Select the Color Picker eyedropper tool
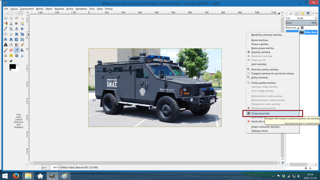The image size is (320, 180). (x=6, y=29)
